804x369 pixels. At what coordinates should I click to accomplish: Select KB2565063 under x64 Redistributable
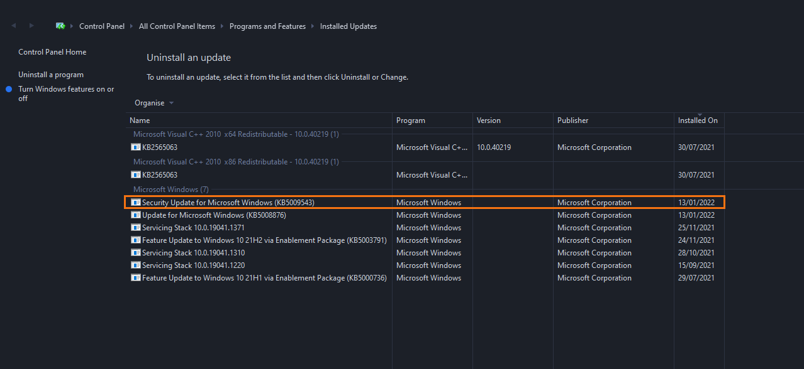point(425,147)
